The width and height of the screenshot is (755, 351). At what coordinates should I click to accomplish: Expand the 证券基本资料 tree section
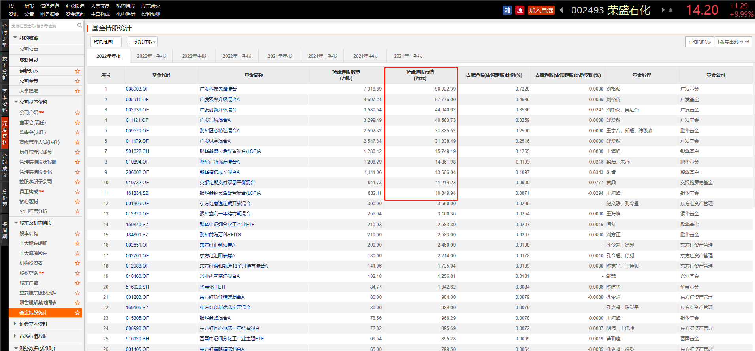coord(15,324)
